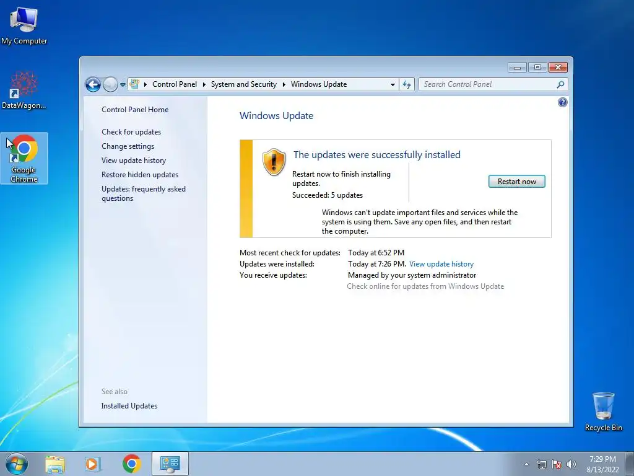This screenshot has height=476, width=634.
Task: Maximize the Windows Update window
Action: point(537,67)
